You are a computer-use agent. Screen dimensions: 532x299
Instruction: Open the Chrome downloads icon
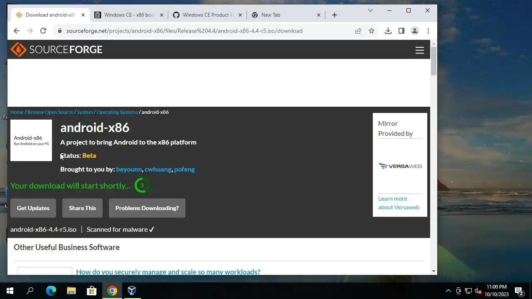pyautogui.click(x=388, y=31)
